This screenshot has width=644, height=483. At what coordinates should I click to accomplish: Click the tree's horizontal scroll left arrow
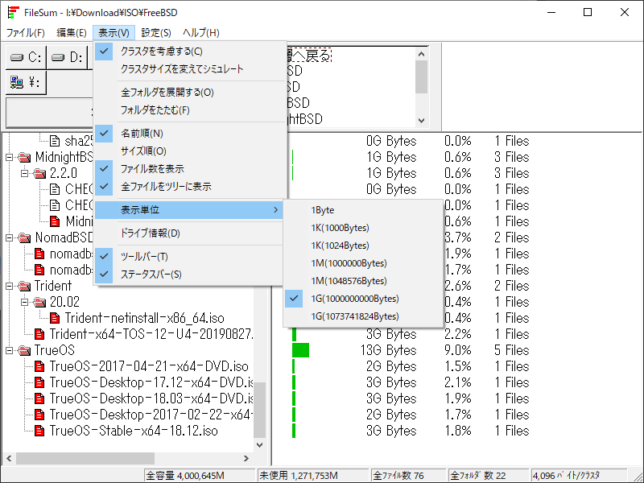pos(9,458)
